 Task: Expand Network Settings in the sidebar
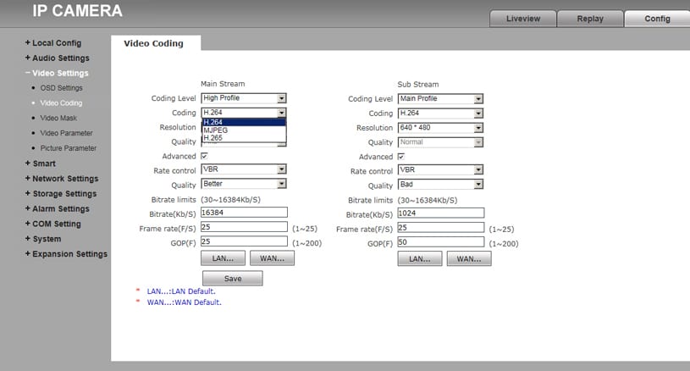point(64,179)
